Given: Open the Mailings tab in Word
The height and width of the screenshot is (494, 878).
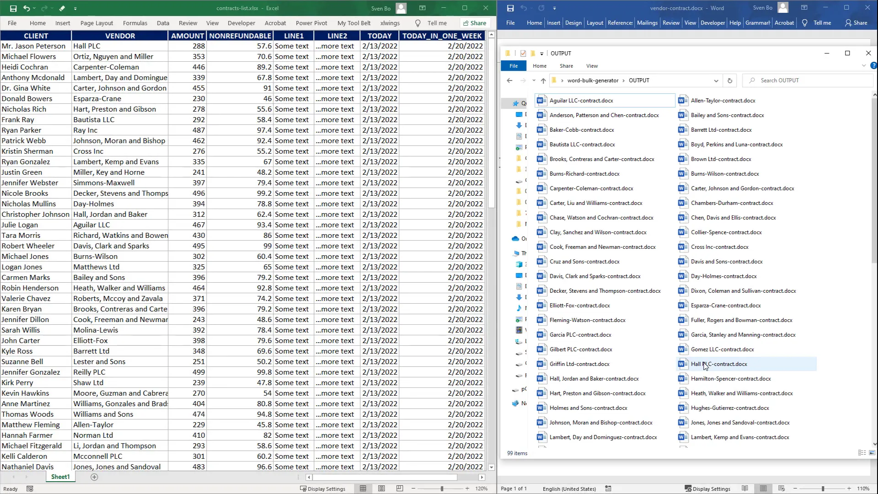Looking at the screenshot, I should [647, 23].
